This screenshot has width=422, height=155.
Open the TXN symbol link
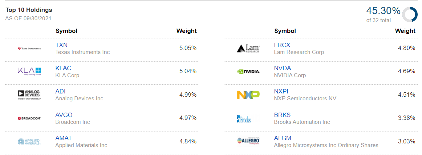pos(61,45)
